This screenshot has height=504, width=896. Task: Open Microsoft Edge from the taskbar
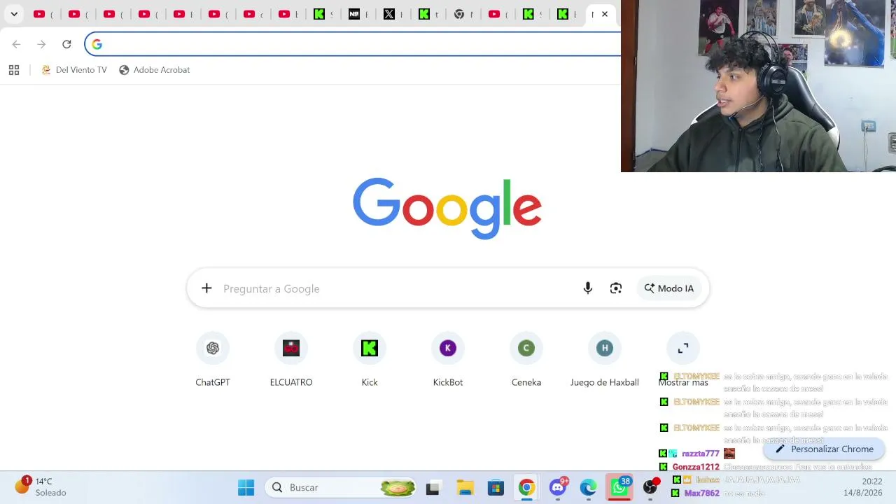click(x=588, y=488)
